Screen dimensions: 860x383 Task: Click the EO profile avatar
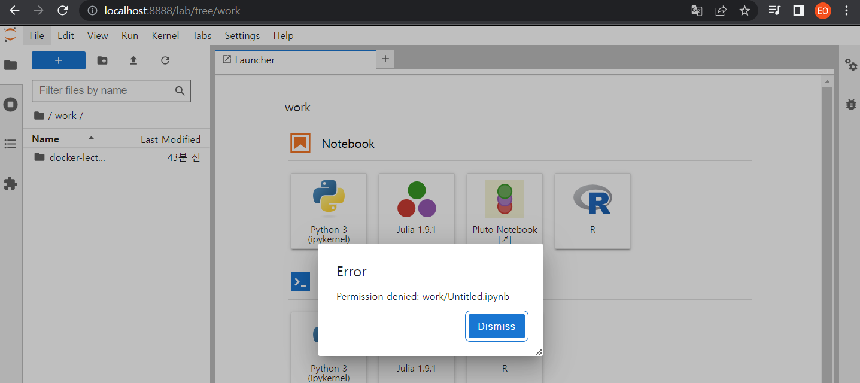coord(823,11)
